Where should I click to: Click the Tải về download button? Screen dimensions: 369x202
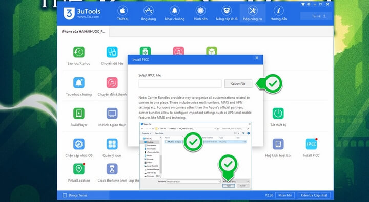316,16
